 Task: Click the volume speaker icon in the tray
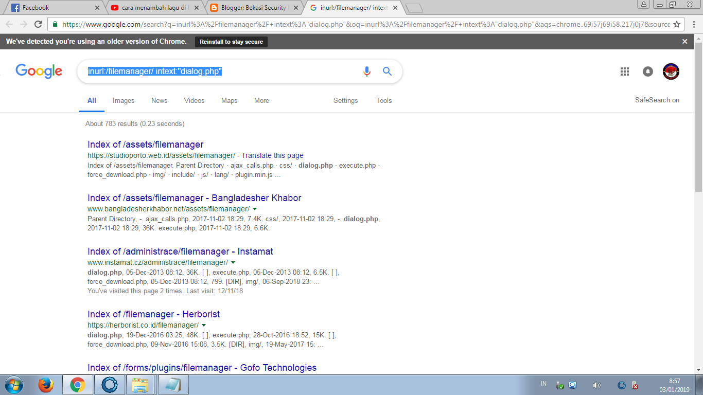597,385
